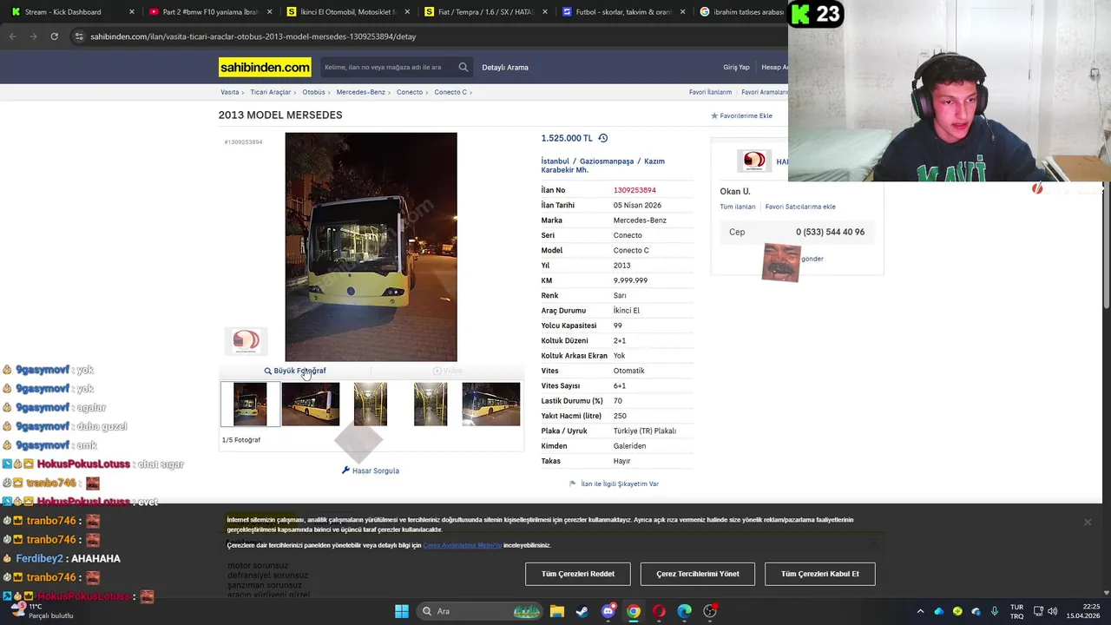Click the sahibinden.com logo

[265, 67]
